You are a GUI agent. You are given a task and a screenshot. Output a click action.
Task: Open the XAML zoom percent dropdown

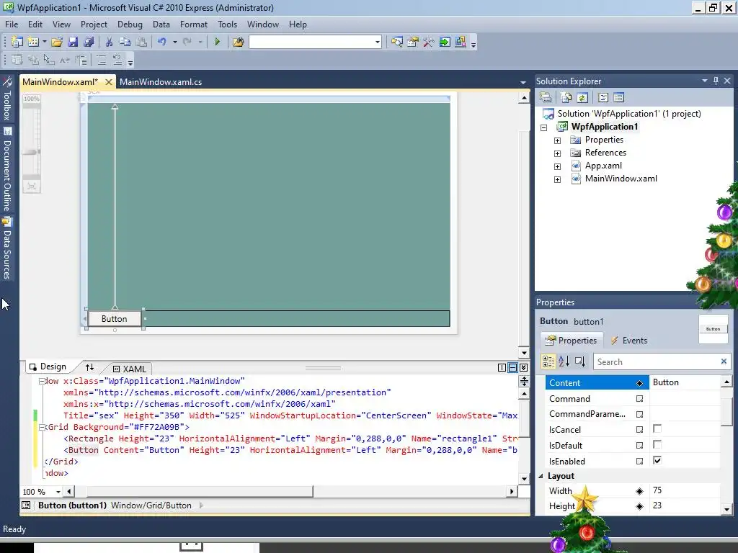click(x=58, y=492)
